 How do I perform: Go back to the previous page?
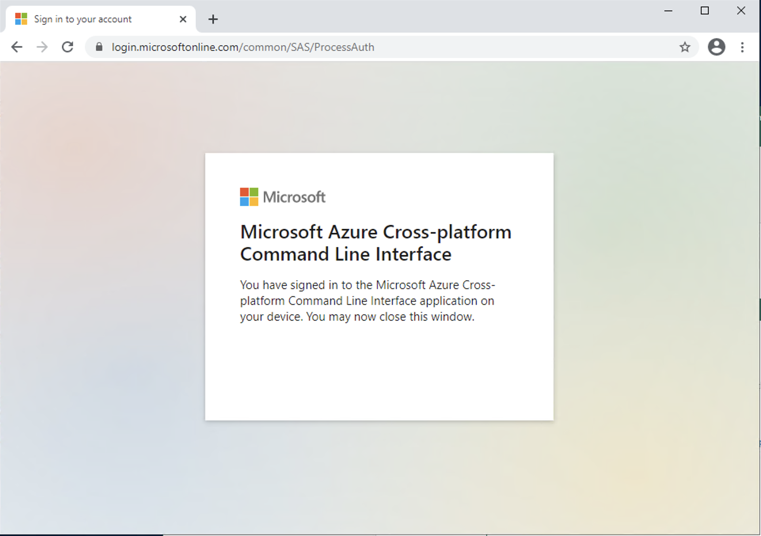point(17,47)
